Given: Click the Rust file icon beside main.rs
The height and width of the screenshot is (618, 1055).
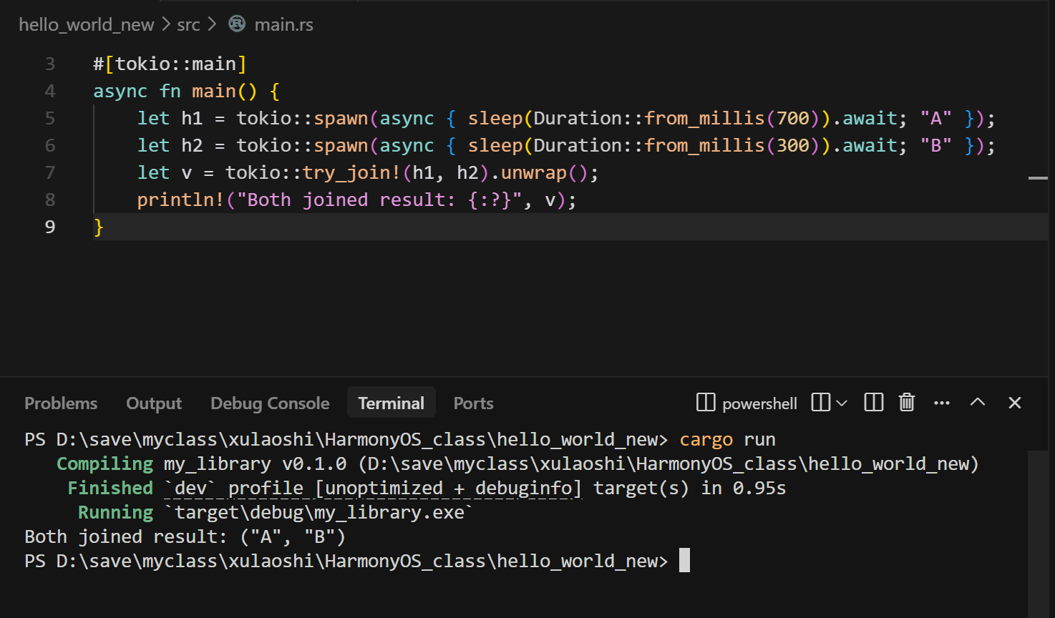Looking at the screenshot, I should (236, 24).
